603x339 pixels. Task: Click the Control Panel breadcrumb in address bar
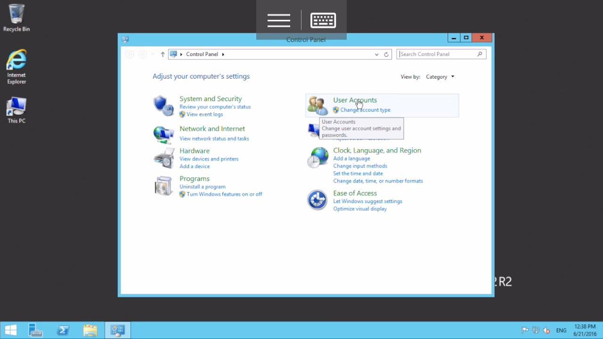[202, 54]
